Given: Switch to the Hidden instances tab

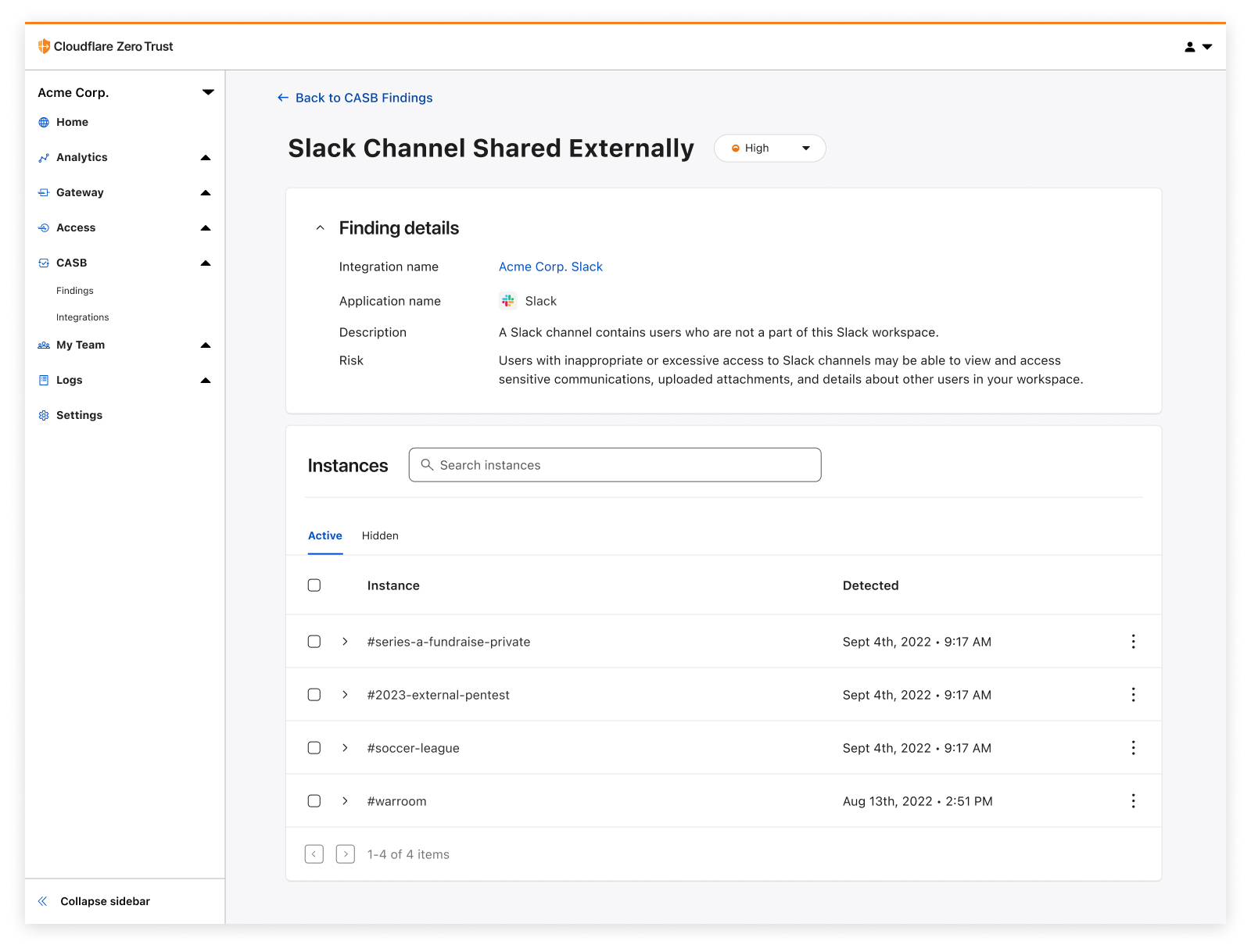Looking at the screenshot, I should [x=380, y=535].
